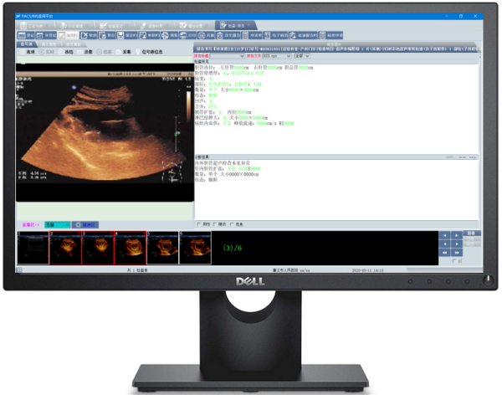Click inside the 检查所见 findings text area
The width and height of the screenshot is (502, 395).
(335, 117)
